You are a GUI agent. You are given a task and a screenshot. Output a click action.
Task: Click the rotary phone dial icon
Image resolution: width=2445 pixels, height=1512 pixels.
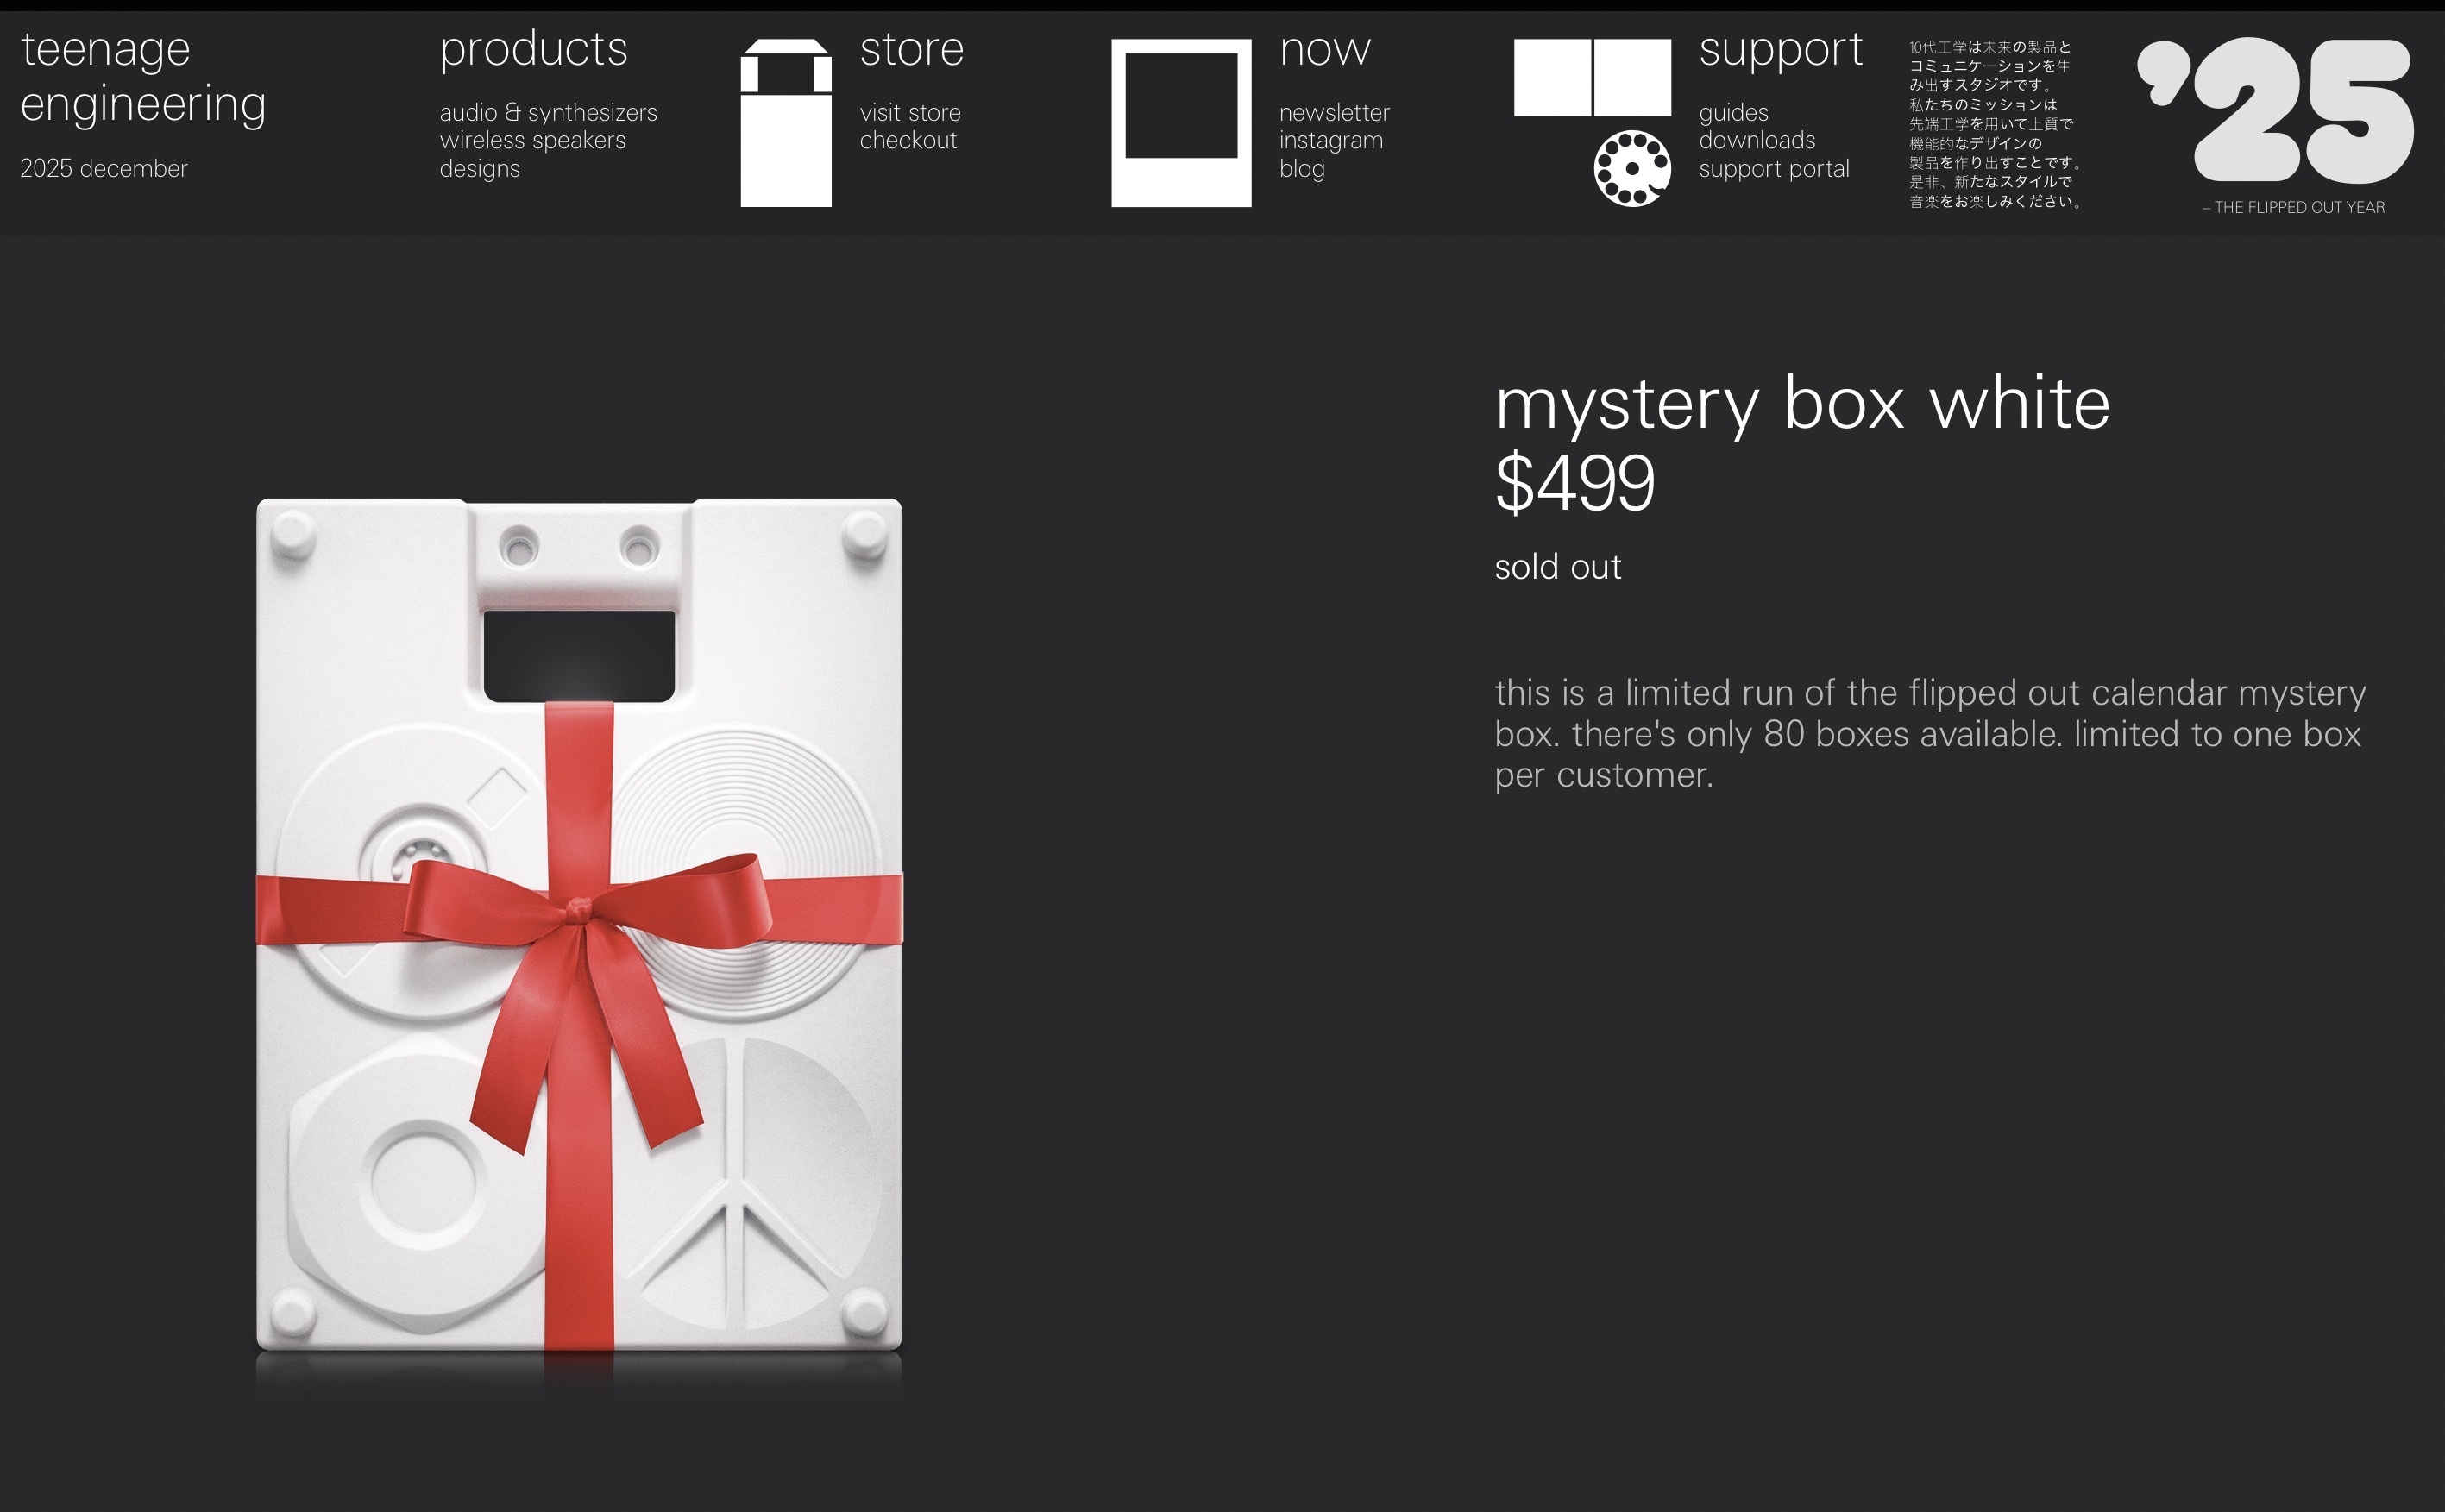(1632, 168)
